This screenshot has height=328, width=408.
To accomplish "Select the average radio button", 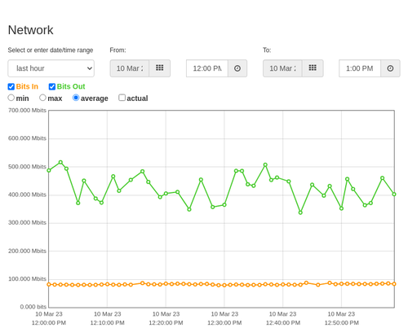I will pyautogui.click(x=76, y=98).
